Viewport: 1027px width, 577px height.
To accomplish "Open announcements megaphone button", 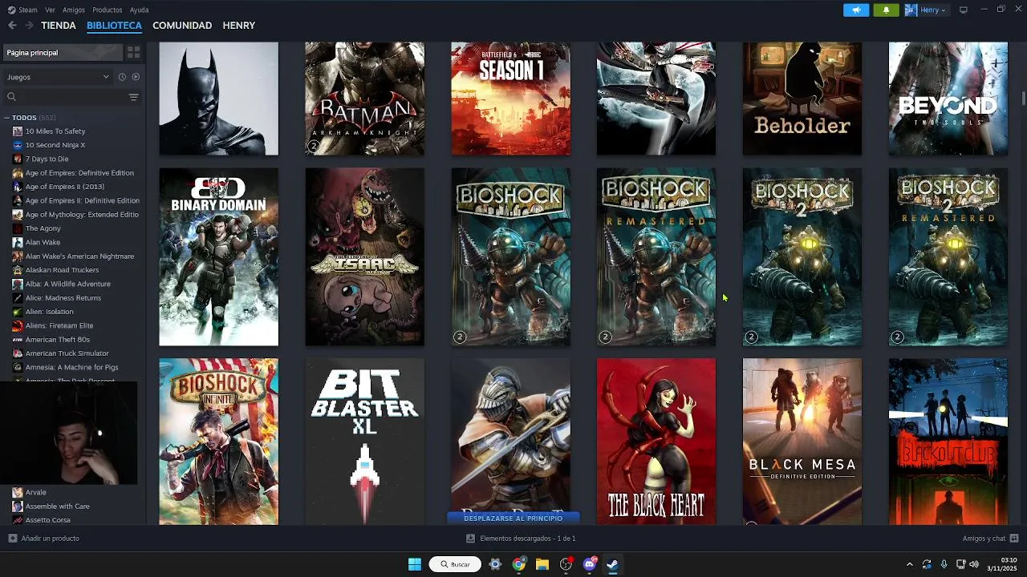I will tap(856, 10).
